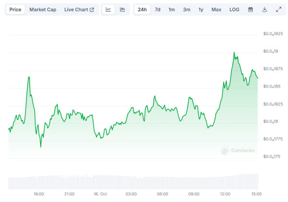Image resolution: width=288 pixels, height=202 pixels.
Task: Click the price spike before 18:00
Action: [x=29, y=77]
